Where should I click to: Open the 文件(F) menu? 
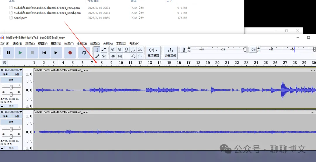click(x=5, y=44)
